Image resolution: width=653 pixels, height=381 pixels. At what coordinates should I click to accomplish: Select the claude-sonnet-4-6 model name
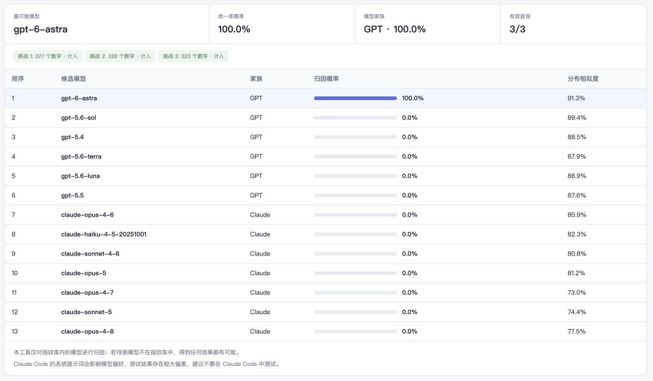90,253
